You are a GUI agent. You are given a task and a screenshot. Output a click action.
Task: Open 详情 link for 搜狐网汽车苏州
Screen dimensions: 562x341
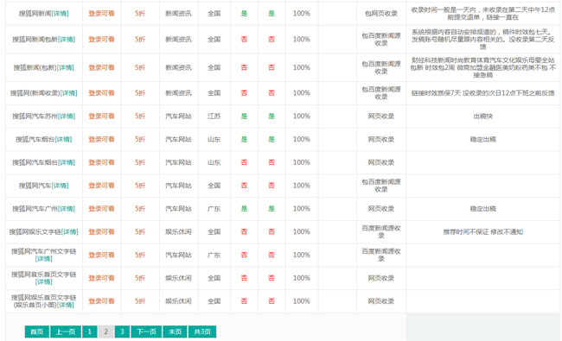[x=67, y=117]
